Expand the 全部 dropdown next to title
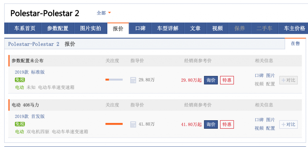Viewport: 308px width, 147px height. pos(104,13)
